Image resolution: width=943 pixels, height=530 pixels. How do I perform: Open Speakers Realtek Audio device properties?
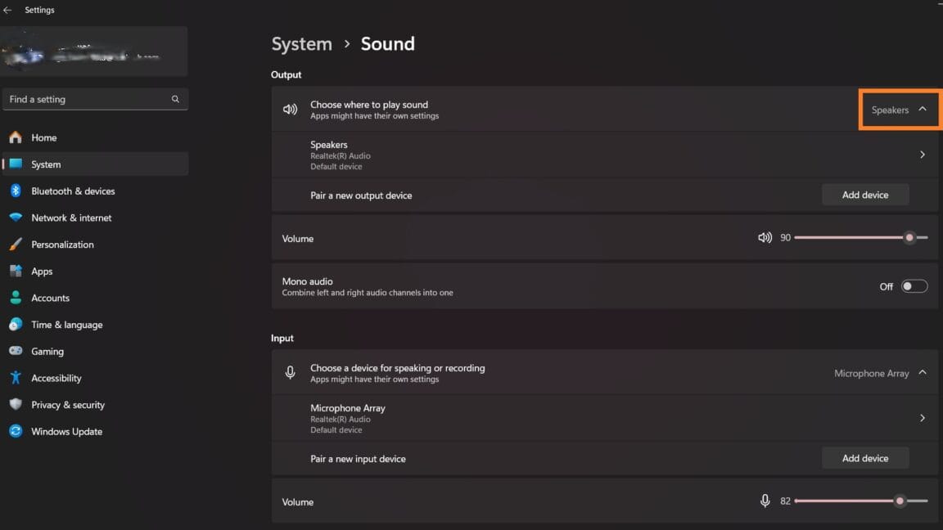point(604,155)
